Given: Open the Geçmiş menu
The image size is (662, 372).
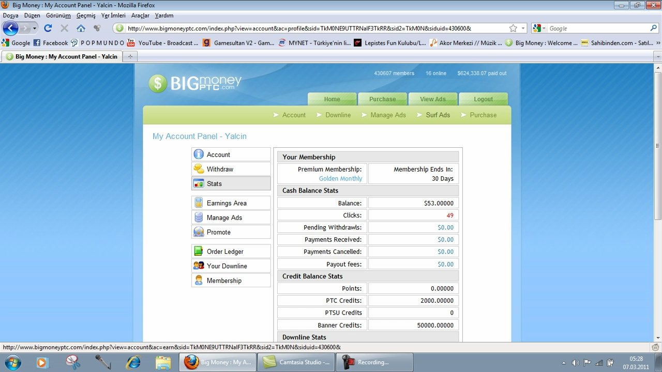Looking at the screenshot, I should [x=86, y=16].
